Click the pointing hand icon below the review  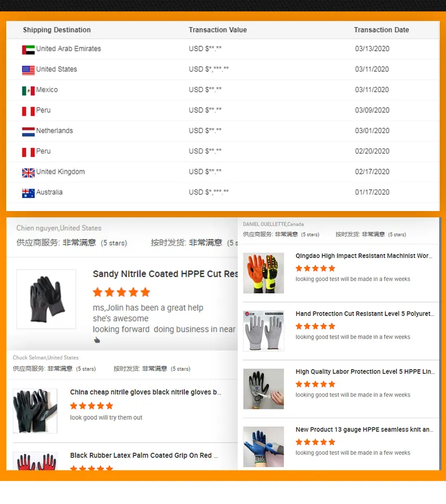click(97, 340)
